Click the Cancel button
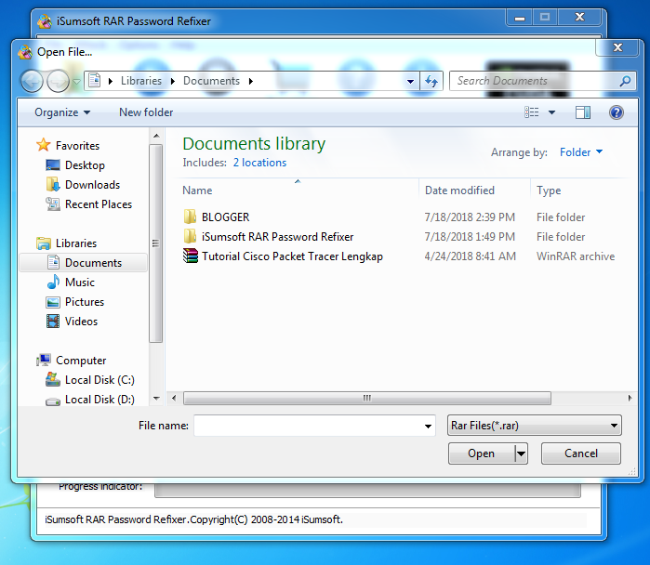Screen dimensions: 650x565 point(581,453)
